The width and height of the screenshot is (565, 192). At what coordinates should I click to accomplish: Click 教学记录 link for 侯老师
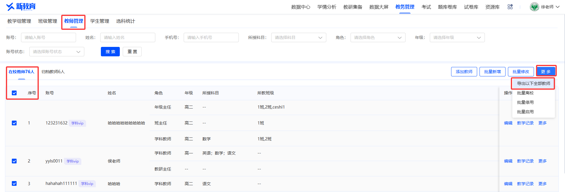pos(525,161)
